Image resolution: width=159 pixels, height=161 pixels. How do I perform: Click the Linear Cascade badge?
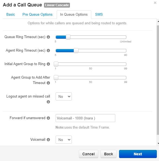(57, 5)
